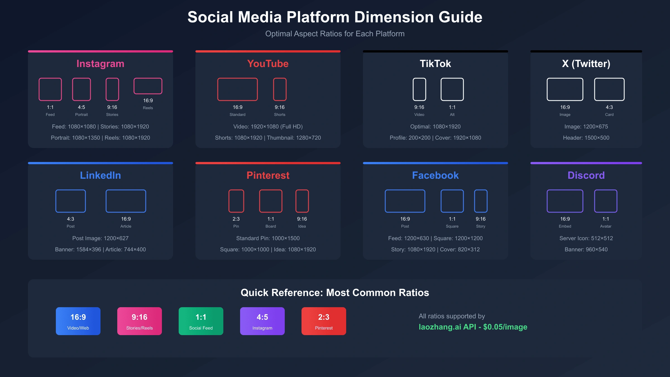Open the laozhang.ai API link
The width and height of the screenshot is (670, 377).
tap(473, 327)
